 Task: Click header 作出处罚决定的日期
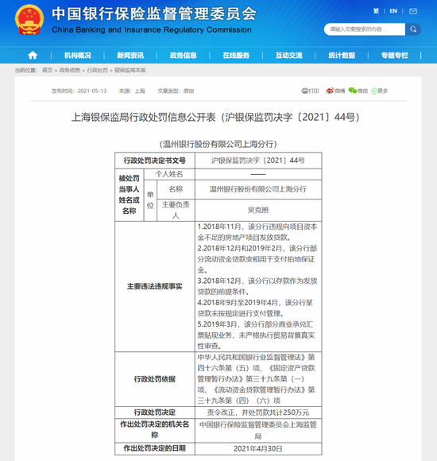tap(155, 448)
